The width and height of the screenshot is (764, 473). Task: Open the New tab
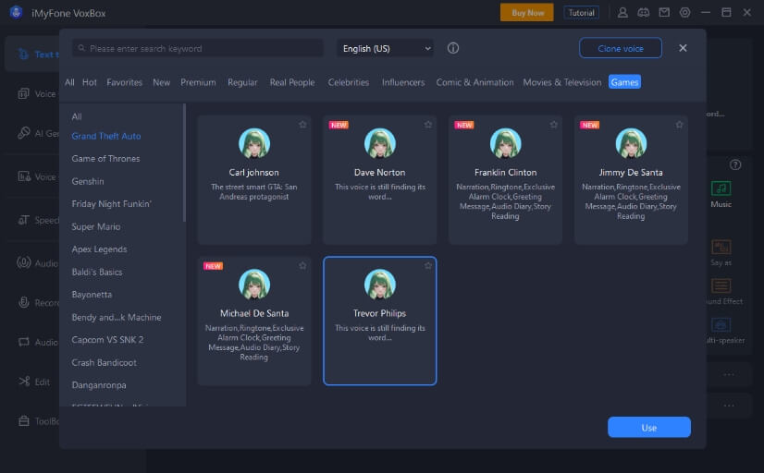tap(161, 82)
